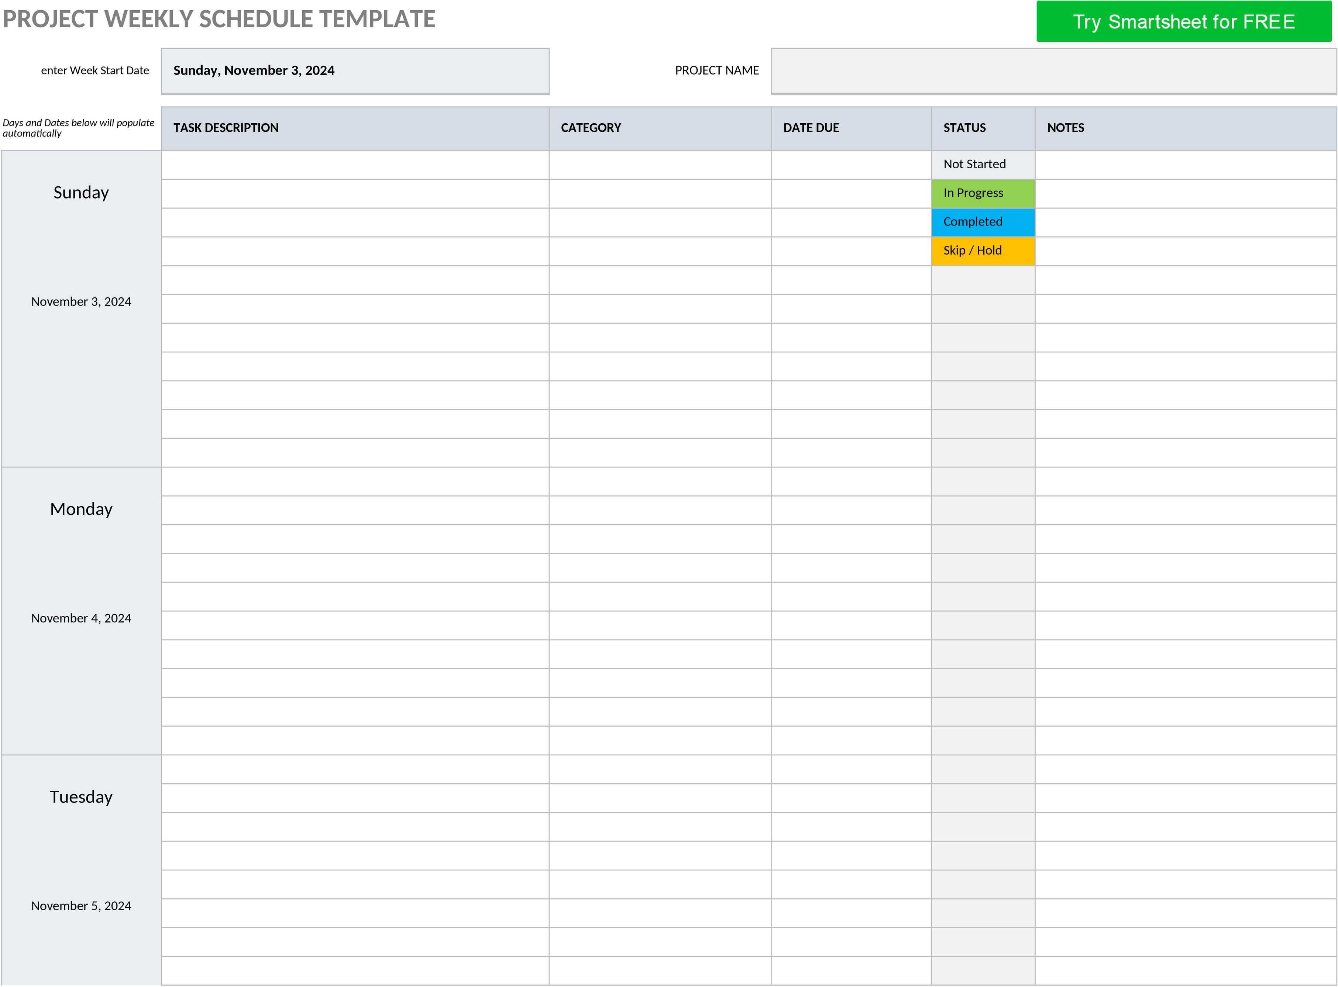This screenshot has height=987, width=1338.
Task: Click the STATUS column header
Action: point(983,128)
